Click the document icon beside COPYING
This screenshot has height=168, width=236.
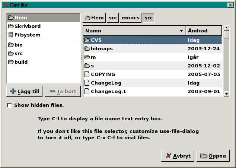(x=87, y=74)
